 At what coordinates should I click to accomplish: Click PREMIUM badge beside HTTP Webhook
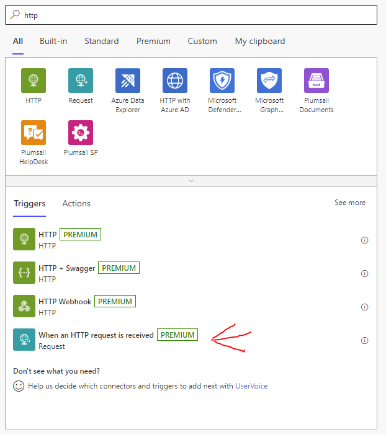click(115, 301)
